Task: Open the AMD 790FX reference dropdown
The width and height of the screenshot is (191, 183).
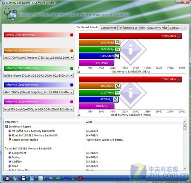Action: pyautogui.click(x=39, y=58)
